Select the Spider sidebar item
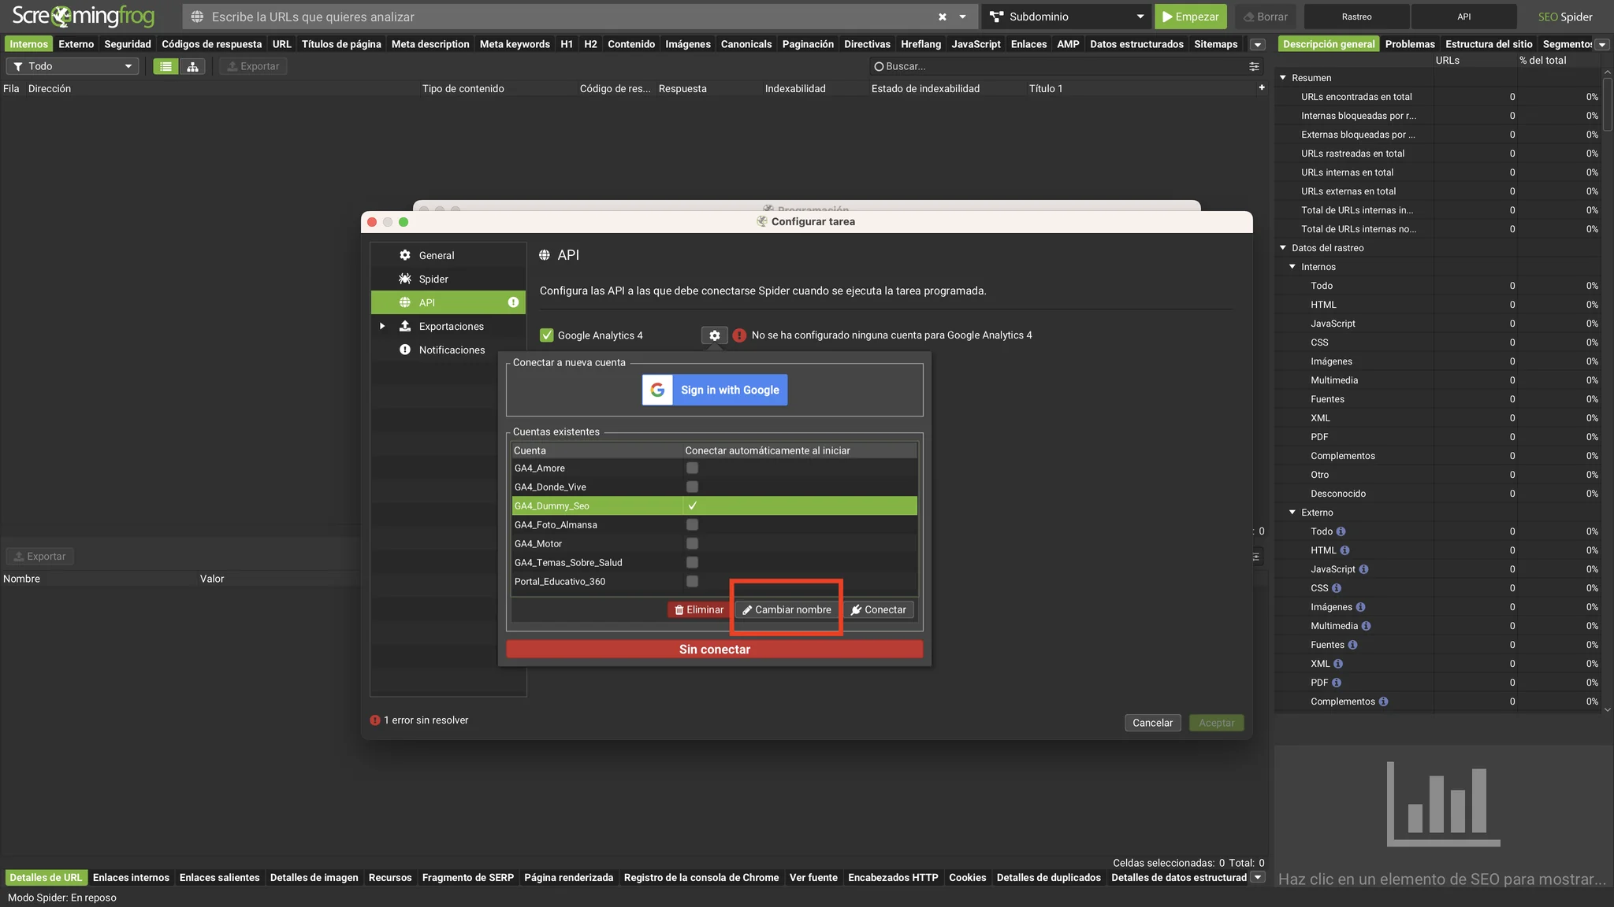 tap(448, 279)
